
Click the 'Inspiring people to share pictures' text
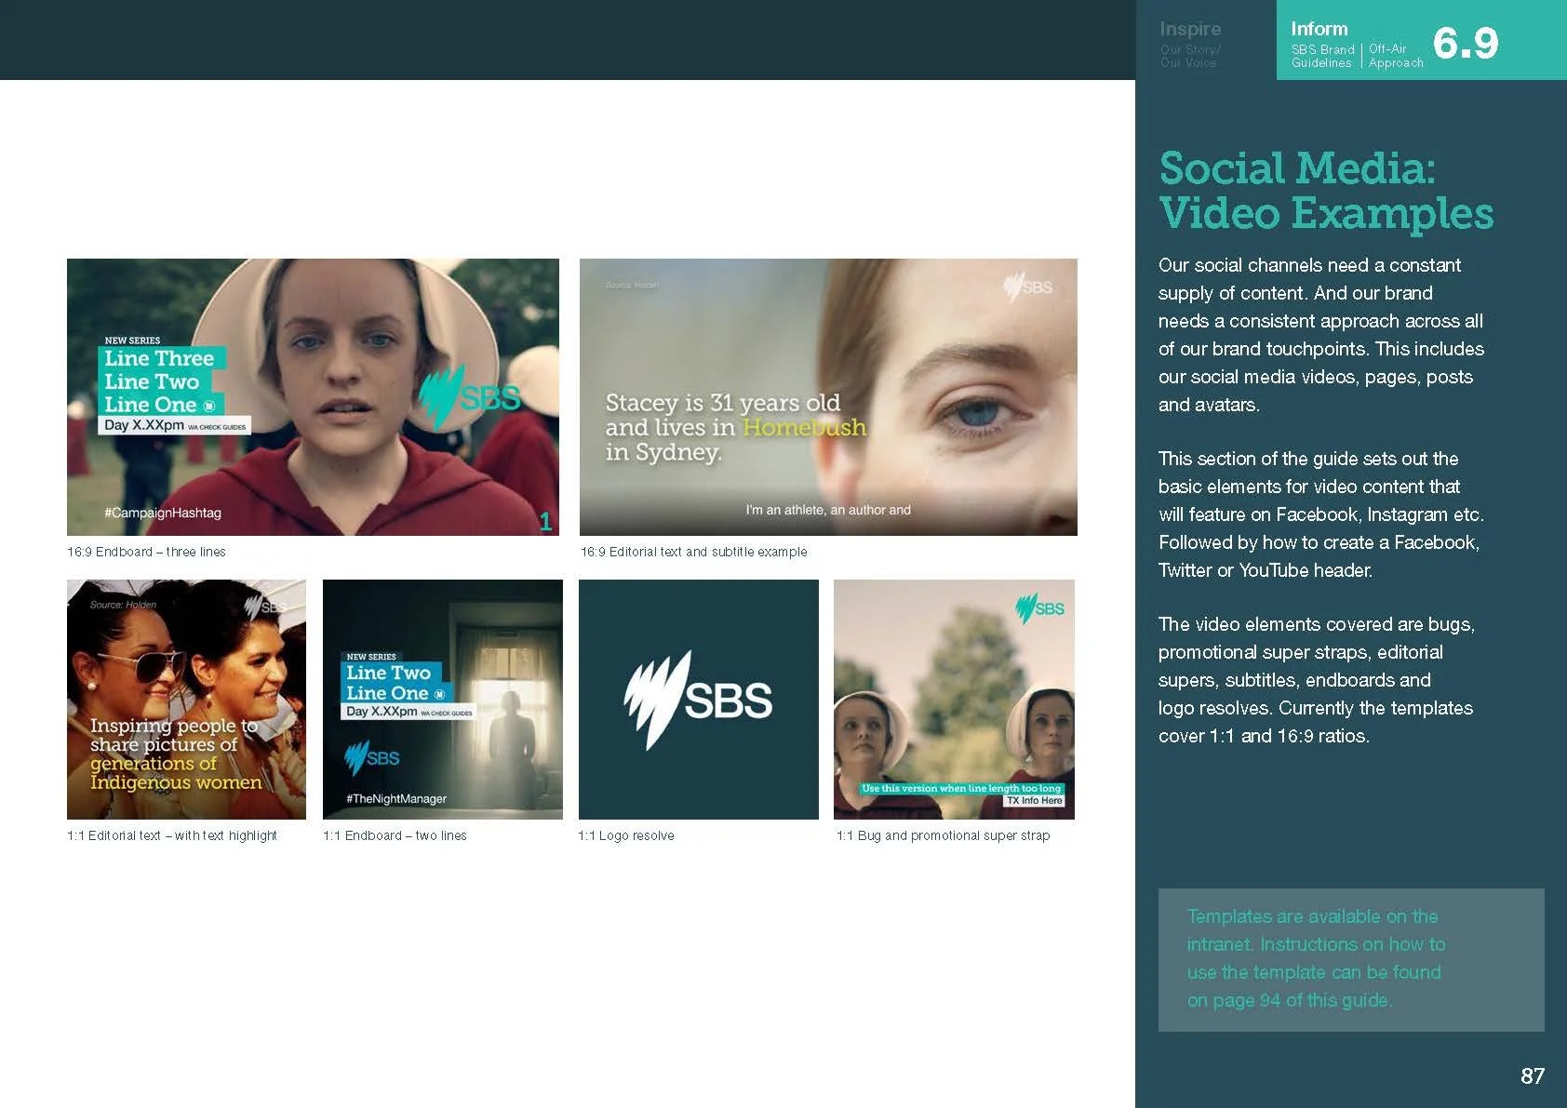tap(173, 735)
